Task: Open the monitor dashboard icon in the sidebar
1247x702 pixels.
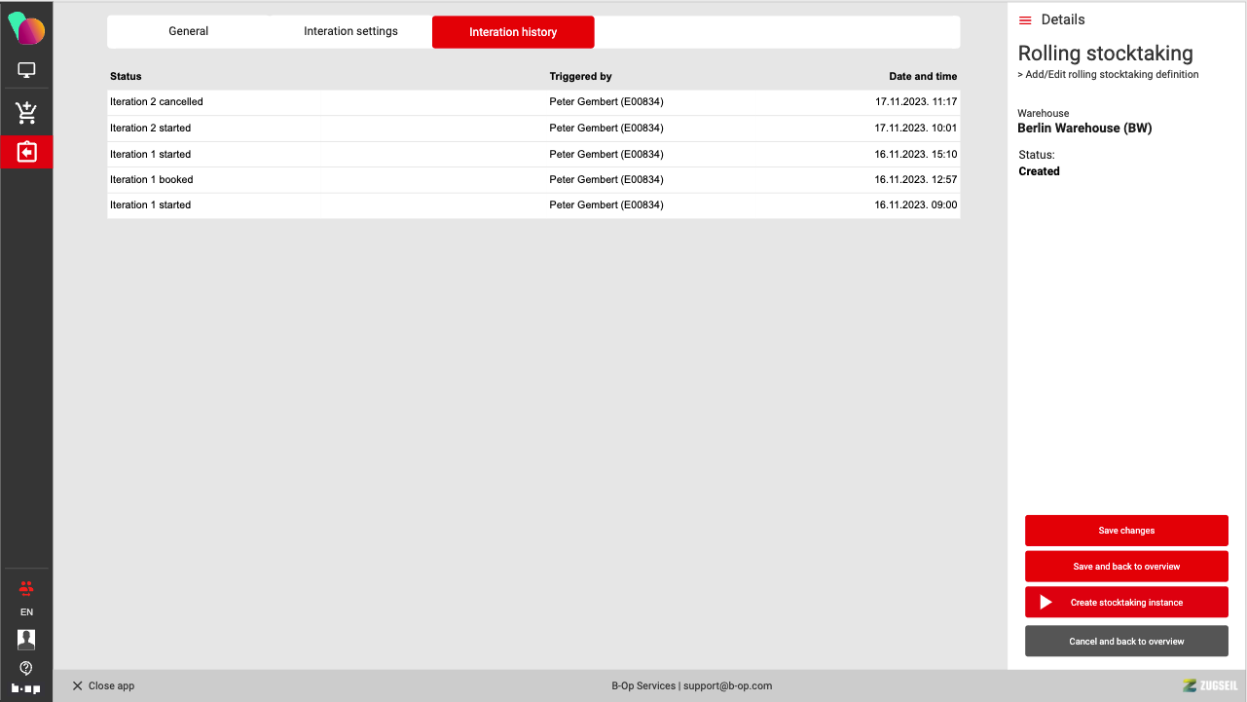Action: pyautogui.click(x=26, y=70)
